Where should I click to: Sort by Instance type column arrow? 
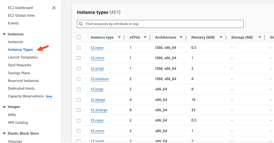tap(119, 37)
